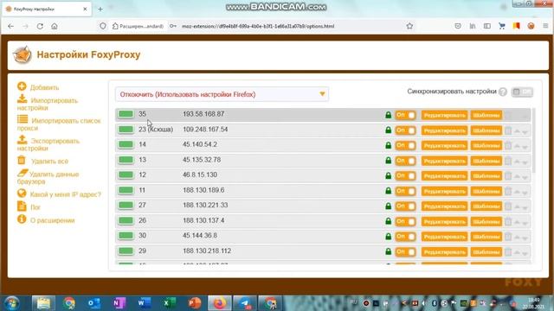This screenshot has width=554, height=311.
Task: Open Шаблоны for proxy 188.130.221.33
Action: 486,206
